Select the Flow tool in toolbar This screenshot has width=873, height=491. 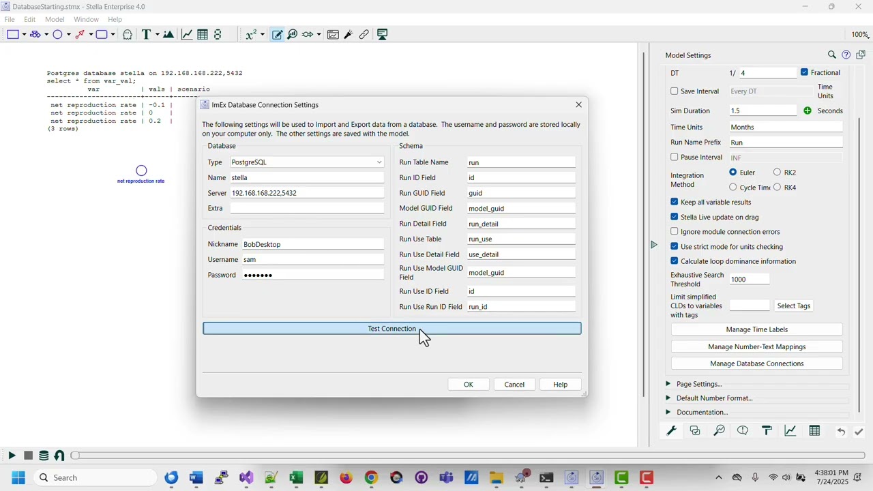point(35,34)
